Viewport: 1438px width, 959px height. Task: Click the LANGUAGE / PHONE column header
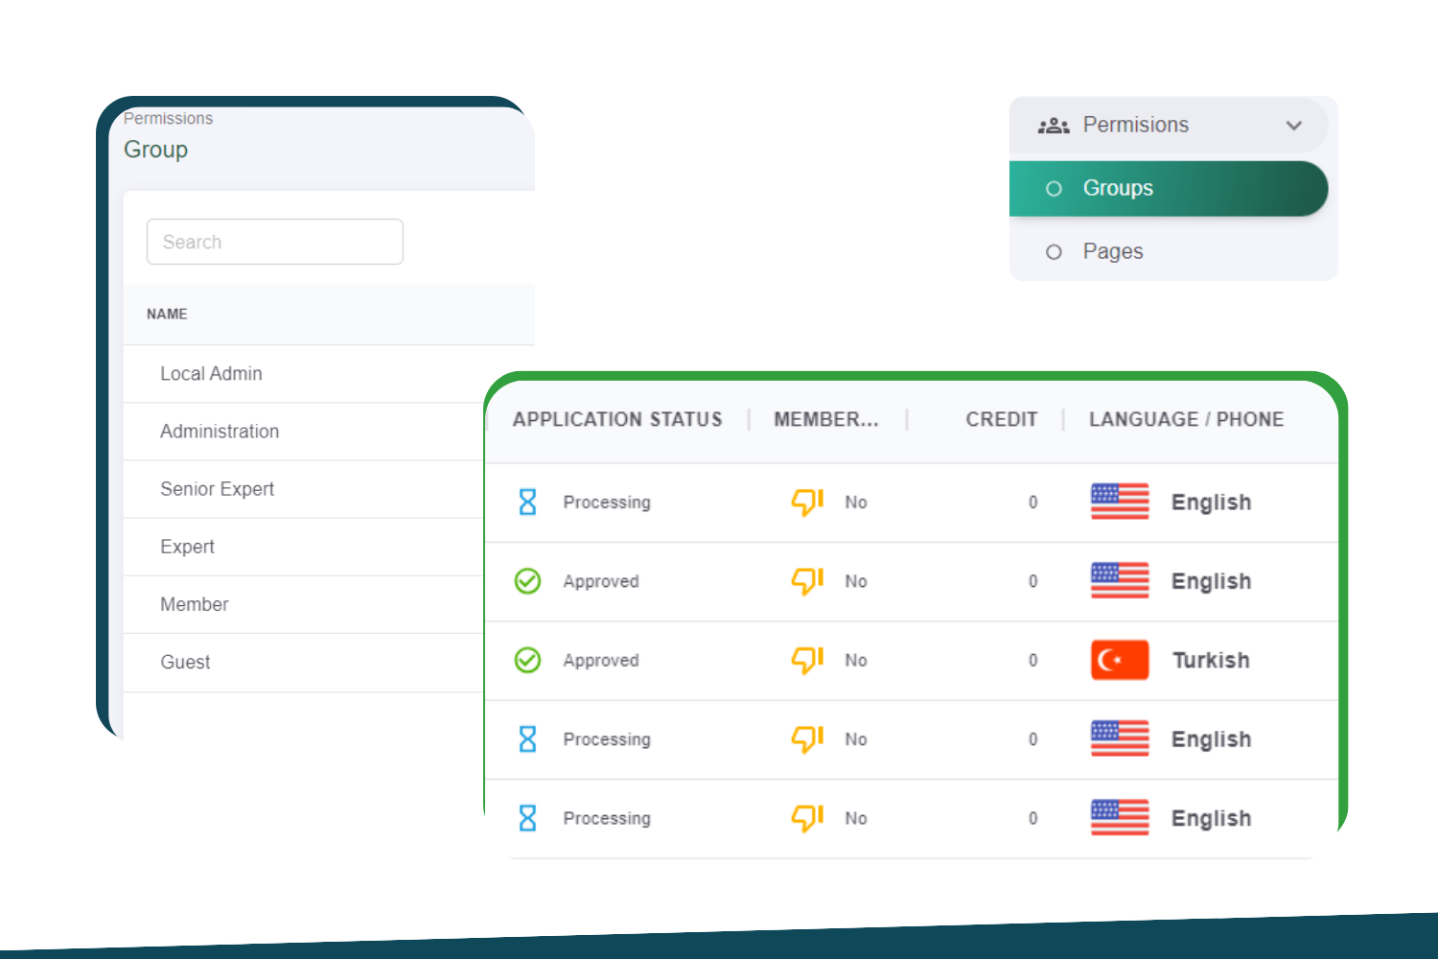click(x=1186, y=419)
